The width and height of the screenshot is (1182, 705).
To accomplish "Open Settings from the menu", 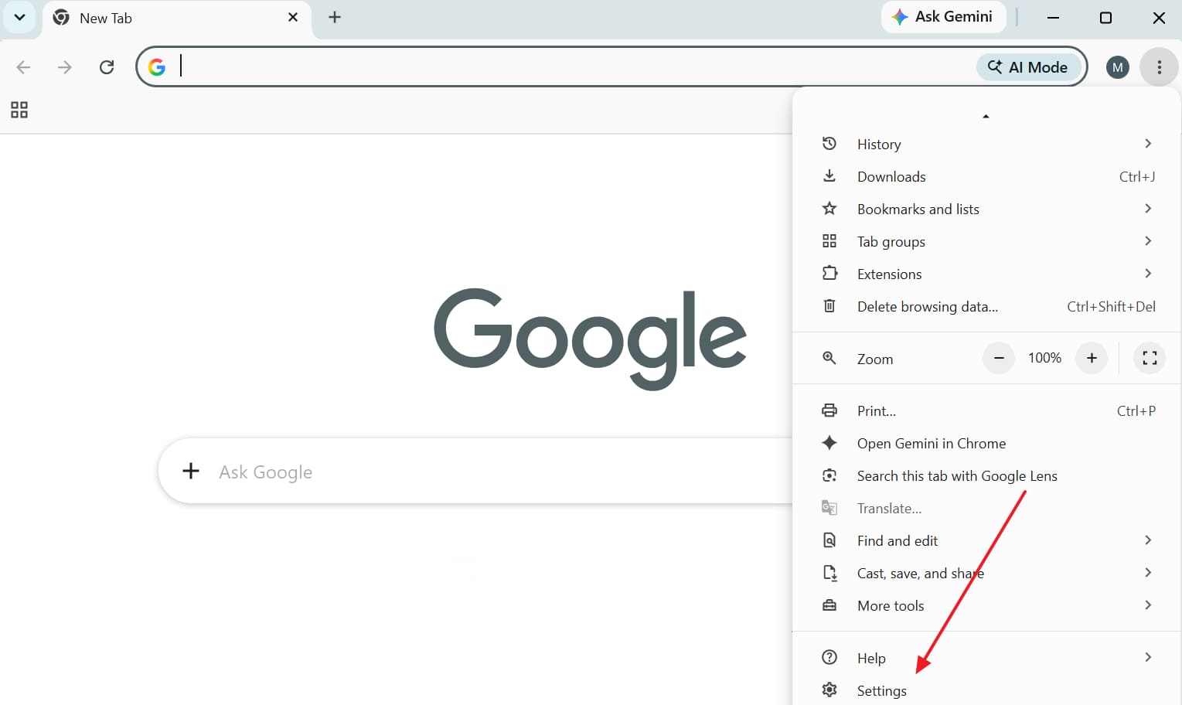I will [987, 690].
